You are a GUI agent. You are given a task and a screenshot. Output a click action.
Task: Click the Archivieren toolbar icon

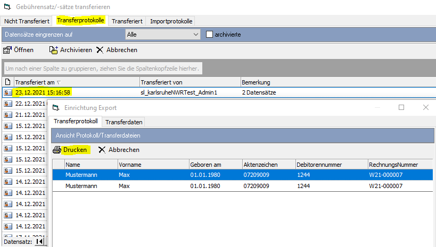(x=53, y=50)
